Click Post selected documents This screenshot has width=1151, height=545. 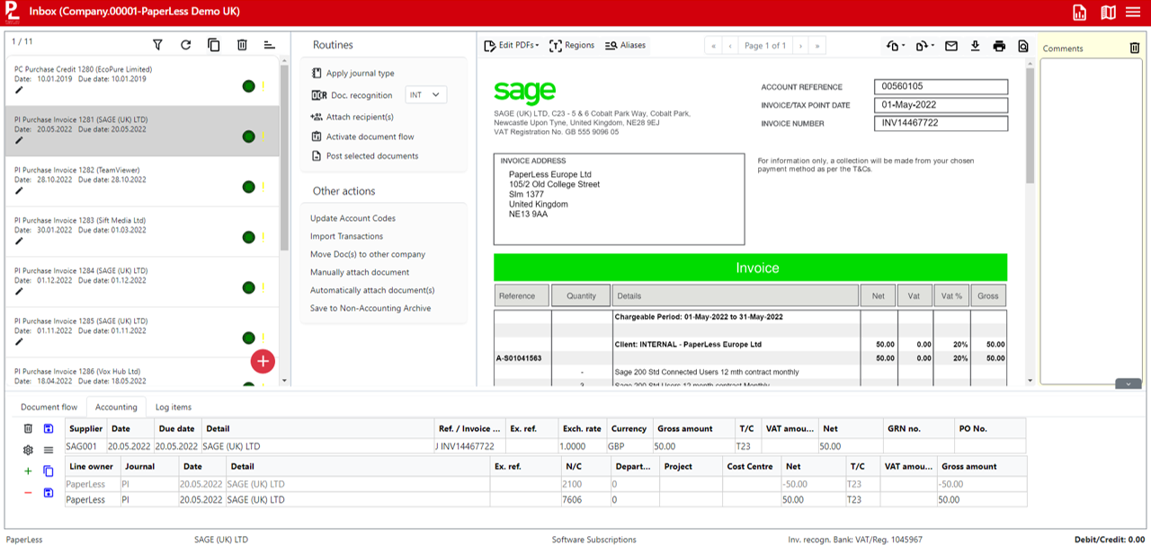[371, 156]
